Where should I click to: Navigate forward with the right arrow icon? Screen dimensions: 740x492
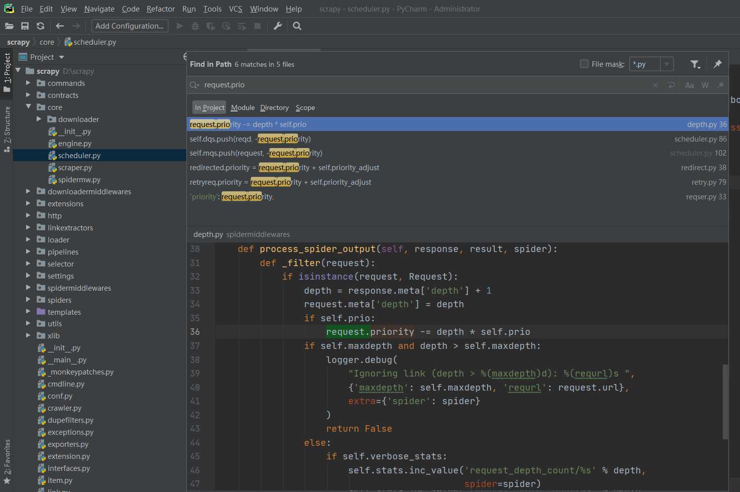(76, 26)
